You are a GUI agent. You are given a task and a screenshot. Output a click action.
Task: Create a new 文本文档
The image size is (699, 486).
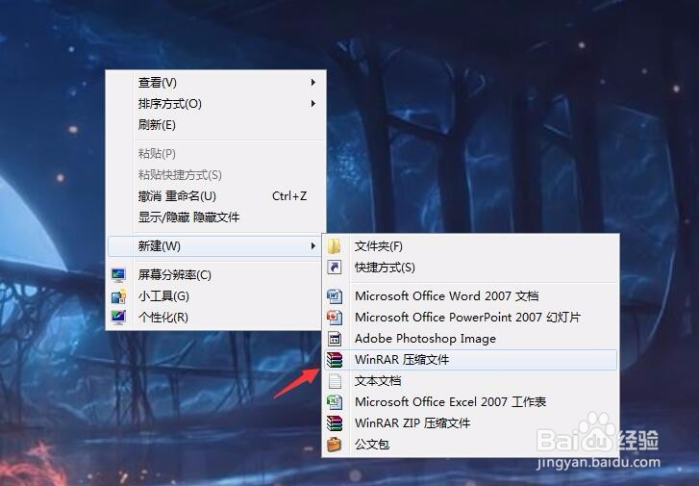pyautogui.click(x=471, y=381)
